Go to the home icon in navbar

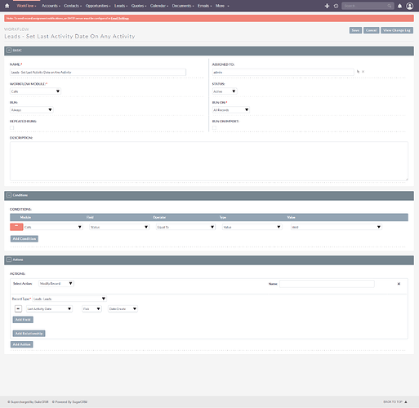pyautogui.click(x=7, y=6)
